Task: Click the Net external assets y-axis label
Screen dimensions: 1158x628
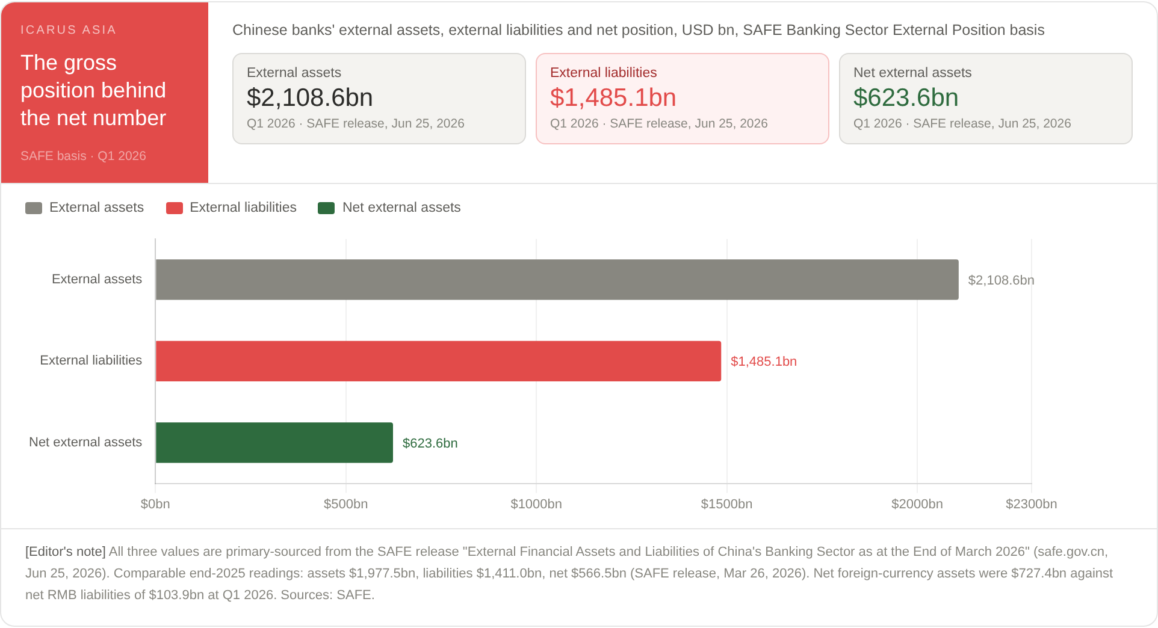Action: click(85, 442)
